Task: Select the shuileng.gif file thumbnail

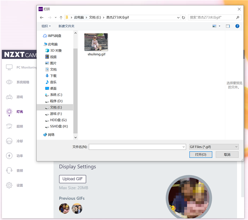Action: [96, 43]
